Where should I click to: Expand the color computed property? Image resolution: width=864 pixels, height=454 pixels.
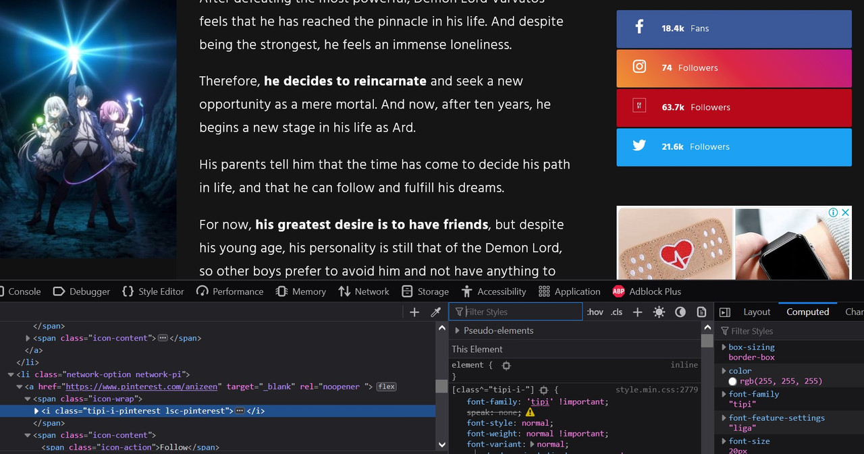click(x=724, y=371)
